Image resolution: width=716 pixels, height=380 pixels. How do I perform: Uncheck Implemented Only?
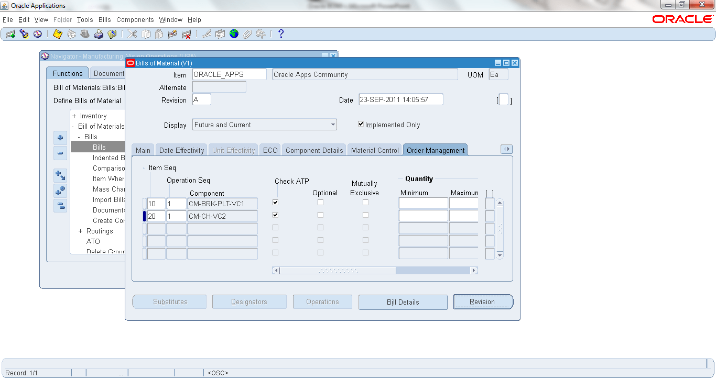click(x=361, y=124)
